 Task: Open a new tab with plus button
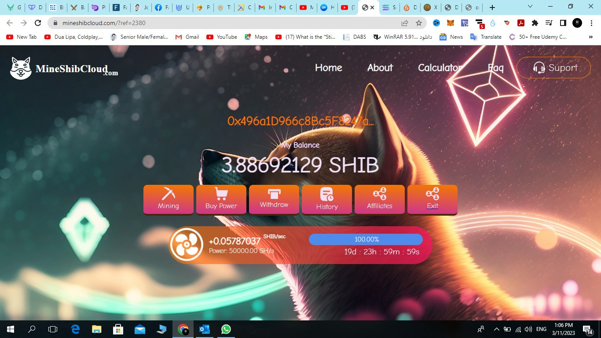492,7
